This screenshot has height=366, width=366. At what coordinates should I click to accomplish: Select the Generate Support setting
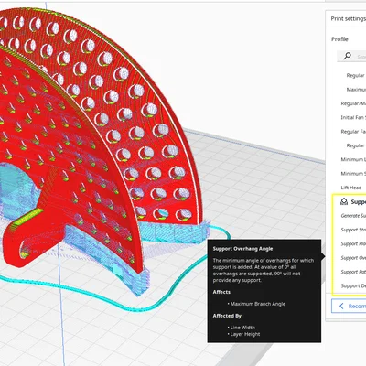point(353,216)
